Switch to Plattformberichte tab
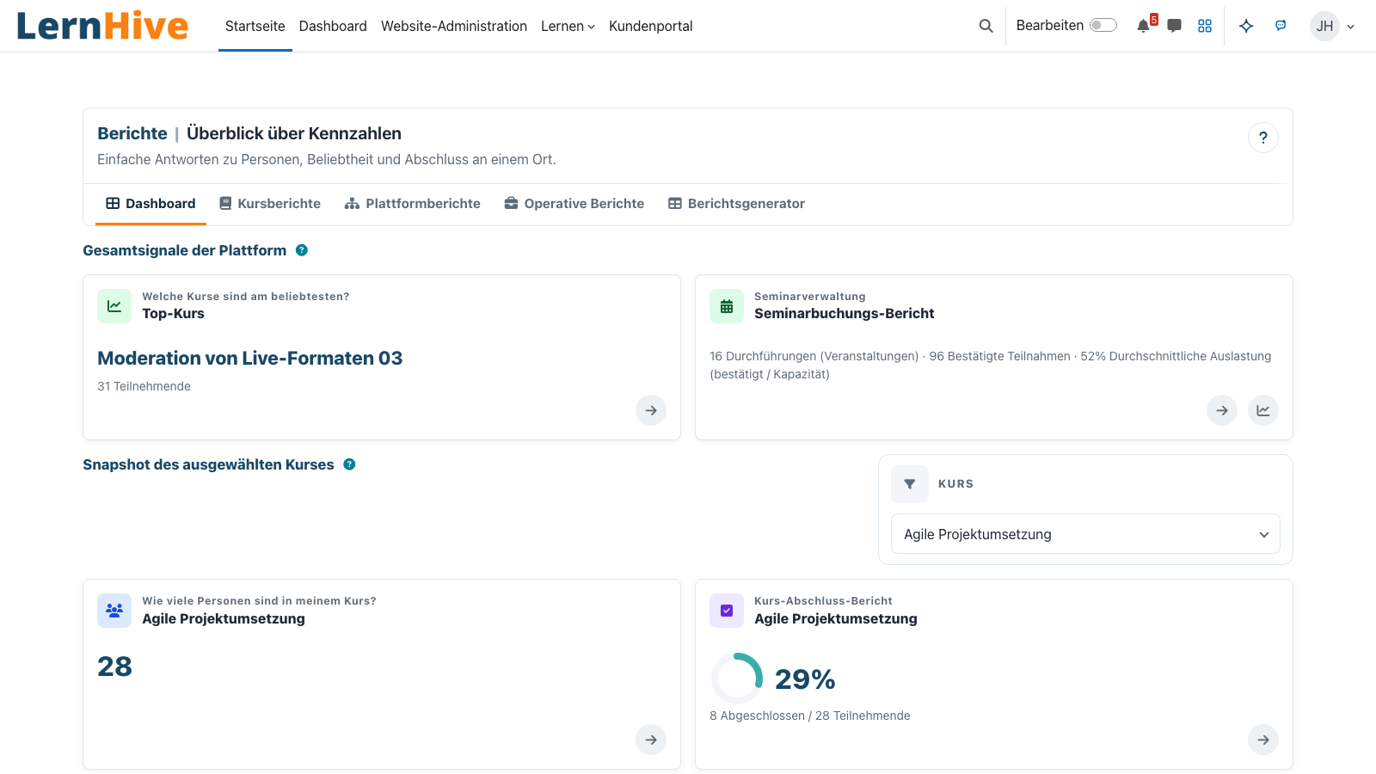This screenshot has width=1376, height=774. click(x=413, y=204)
